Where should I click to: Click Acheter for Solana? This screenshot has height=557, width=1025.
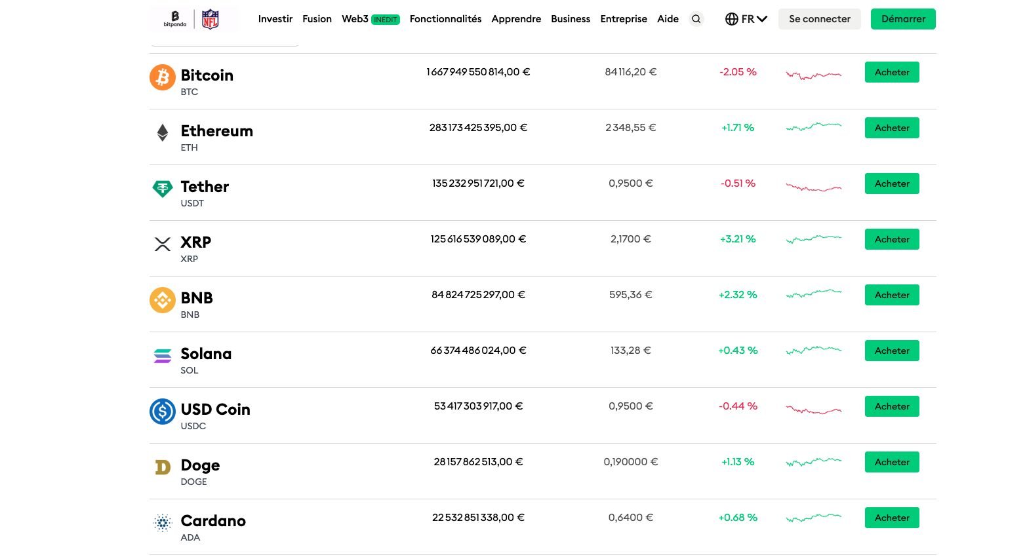(x=892, y=351)
